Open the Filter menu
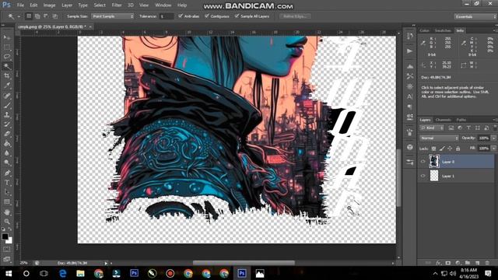 pos(117,5)
